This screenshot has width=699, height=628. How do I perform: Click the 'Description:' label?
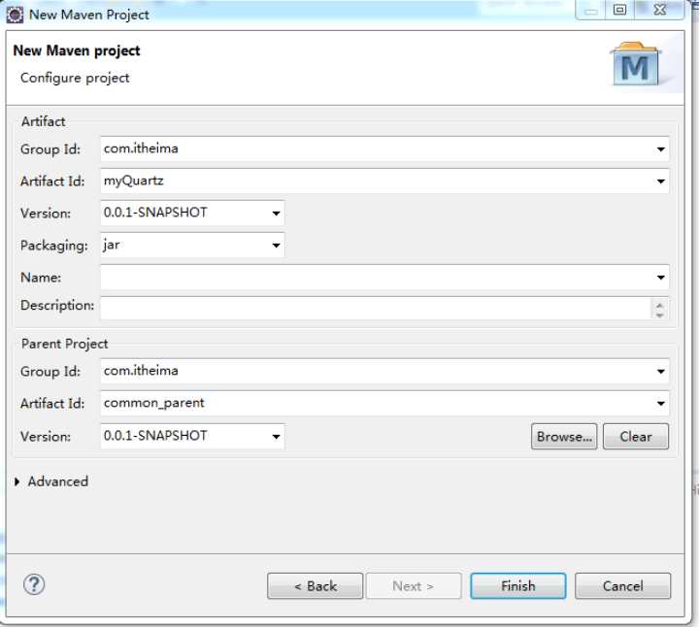(57, 306)
